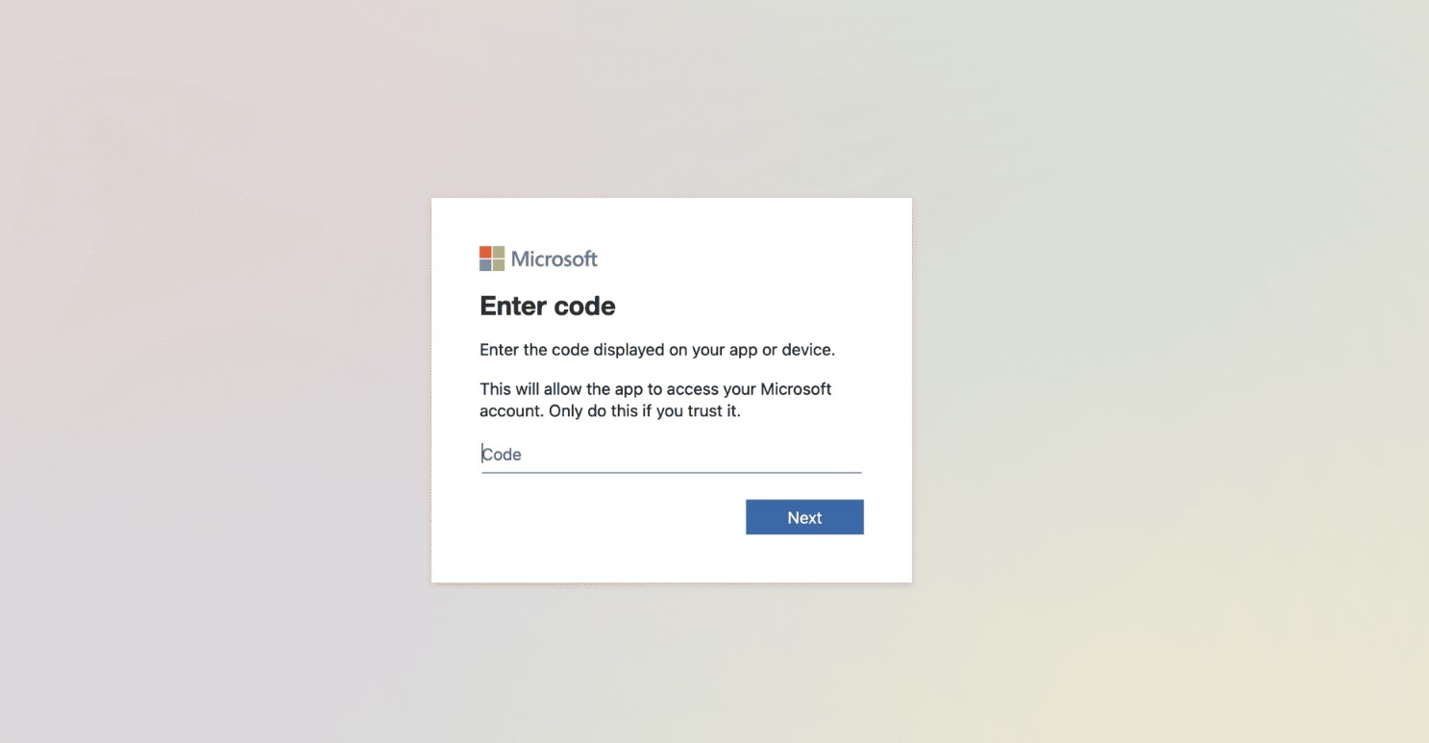This screenshot has height=743, width=1429.
Task: Focus the Code input field
Action: (x=671, y=455)
